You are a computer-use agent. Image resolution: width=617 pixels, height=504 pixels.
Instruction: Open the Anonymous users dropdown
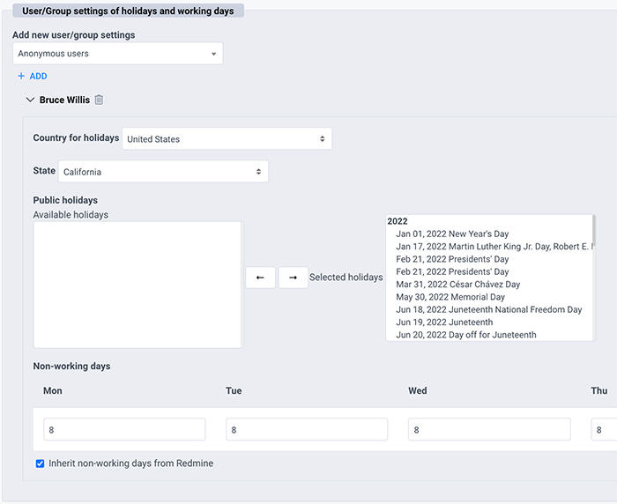[x=117, y=54]
